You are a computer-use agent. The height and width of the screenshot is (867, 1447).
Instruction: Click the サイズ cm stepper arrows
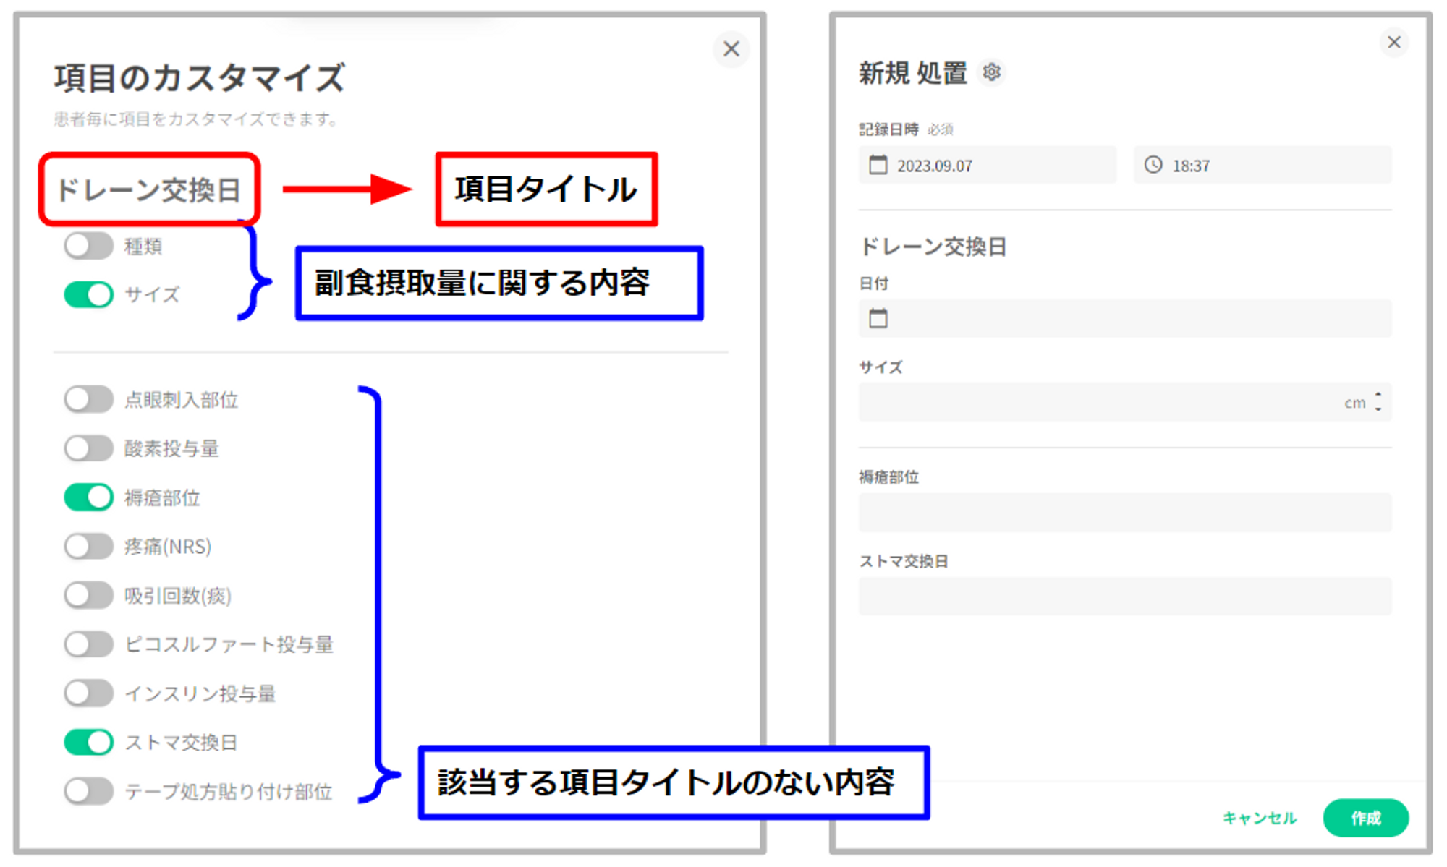(x=1378, y=402)
